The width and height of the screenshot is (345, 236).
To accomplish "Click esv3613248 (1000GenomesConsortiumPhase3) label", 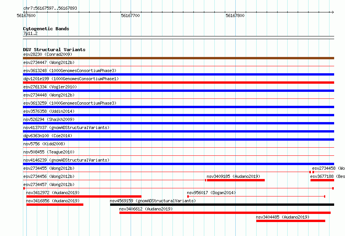I will [70, 71].
